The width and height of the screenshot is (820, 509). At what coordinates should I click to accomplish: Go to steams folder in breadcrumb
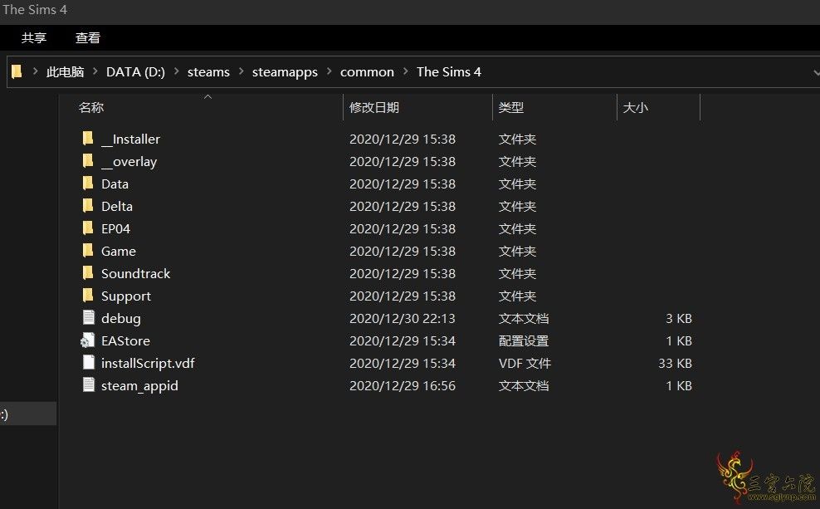pos(208,71)
